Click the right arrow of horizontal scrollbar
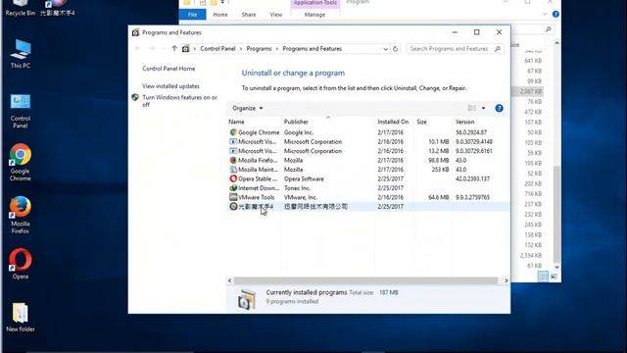The image size is (627, 353). pyautogui.click(x=506, y=280)
